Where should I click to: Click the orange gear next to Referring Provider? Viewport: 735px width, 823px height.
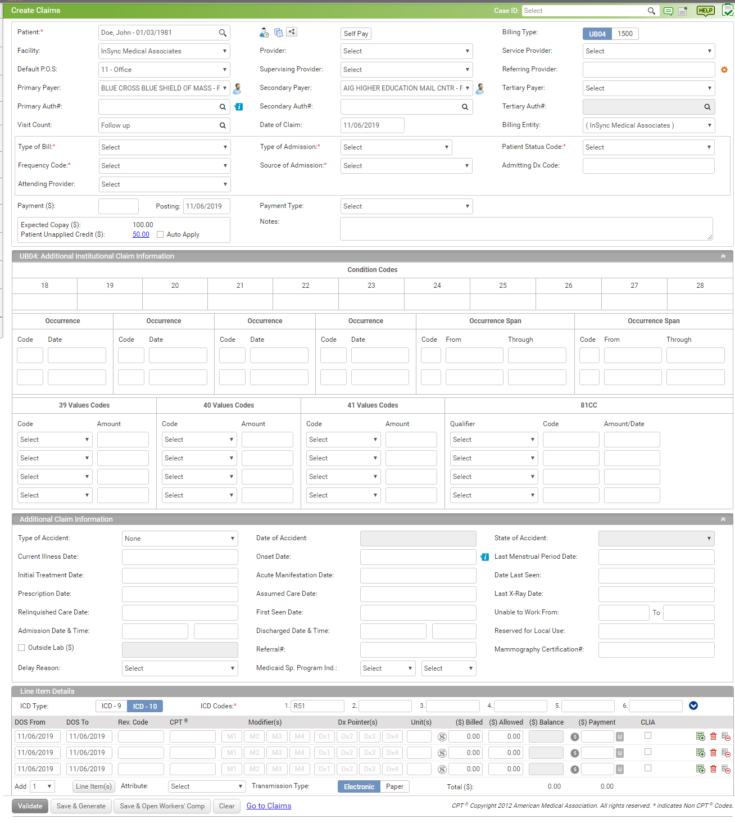(x=724, y=70)
